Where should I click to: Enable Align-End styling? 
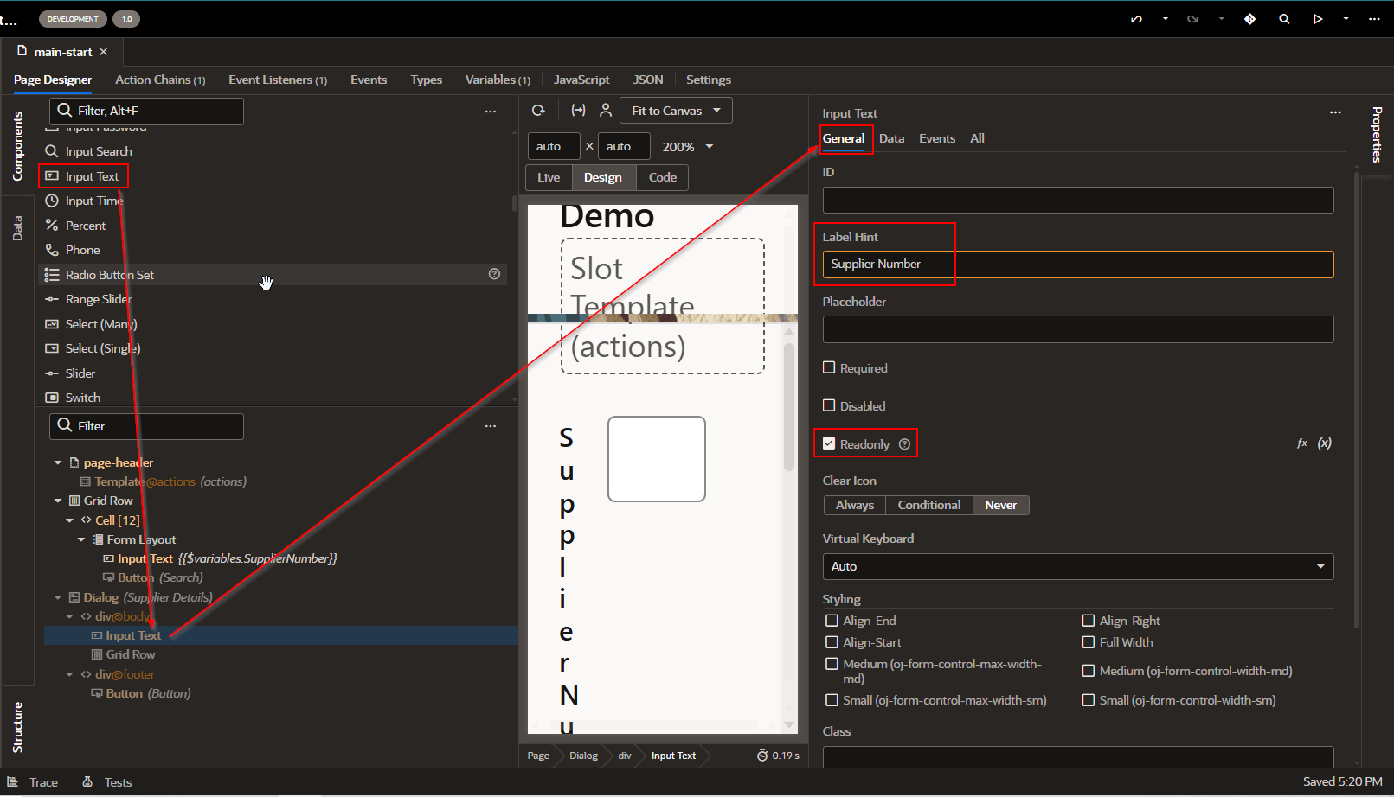click(832, 621)
